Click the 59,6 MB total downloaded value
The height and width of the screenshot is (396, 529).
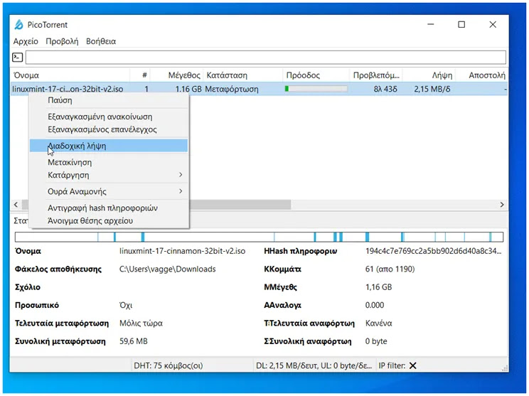133,341
